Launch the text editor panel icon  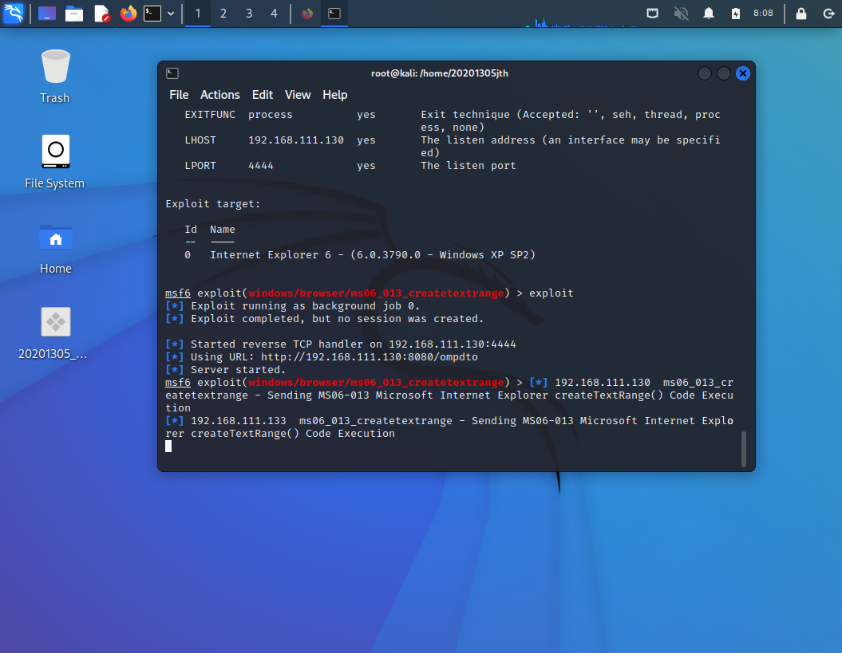(102, 14)
